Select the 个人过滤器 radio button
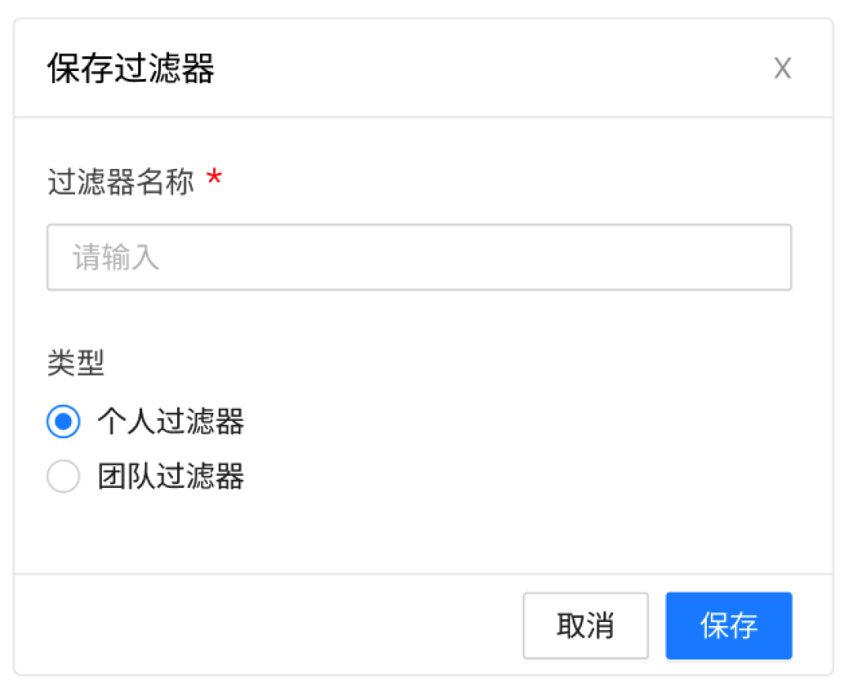The height and width of the screenshot is (697, 853). point(63,422)
